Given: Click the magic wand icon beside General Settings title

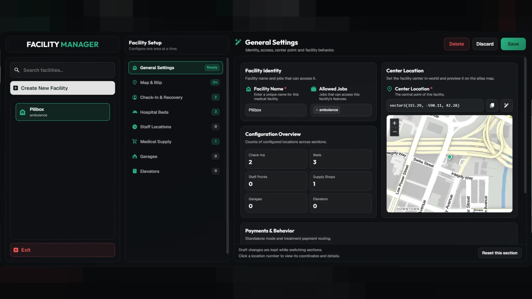Looking at the screenshot, I should pyautogui.click(x=238, y=42).
